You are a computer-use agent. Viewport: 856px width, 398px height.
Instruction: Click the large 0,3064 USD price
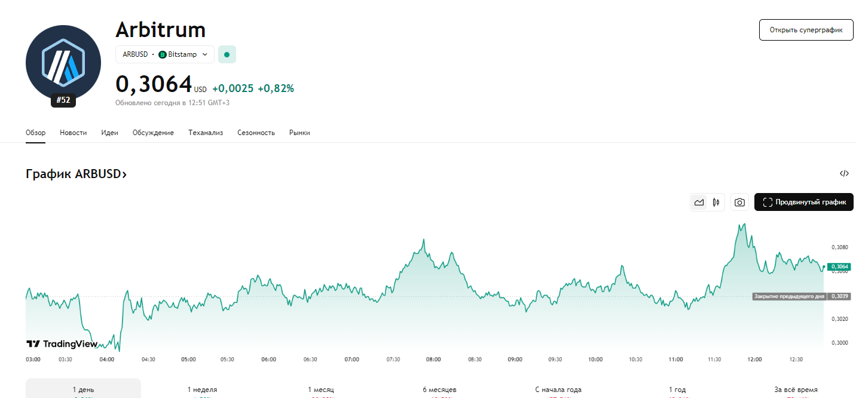[154, 84]
